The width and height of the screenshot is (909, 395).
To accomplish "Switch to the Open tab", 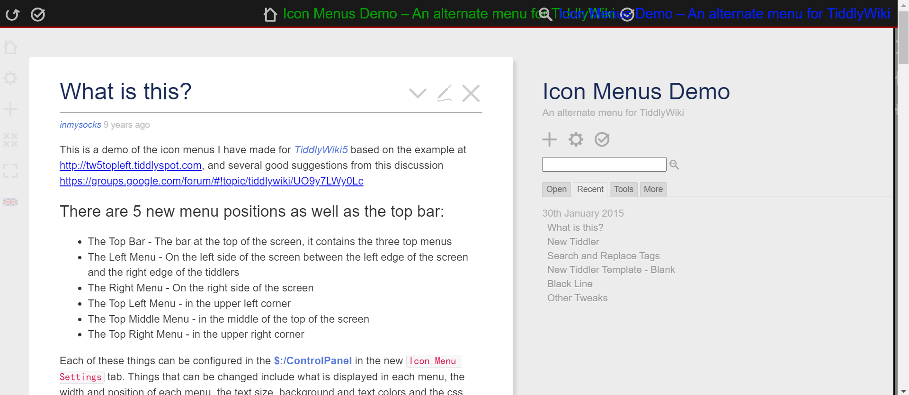I will pyautogui.click(x=556, y=189).
